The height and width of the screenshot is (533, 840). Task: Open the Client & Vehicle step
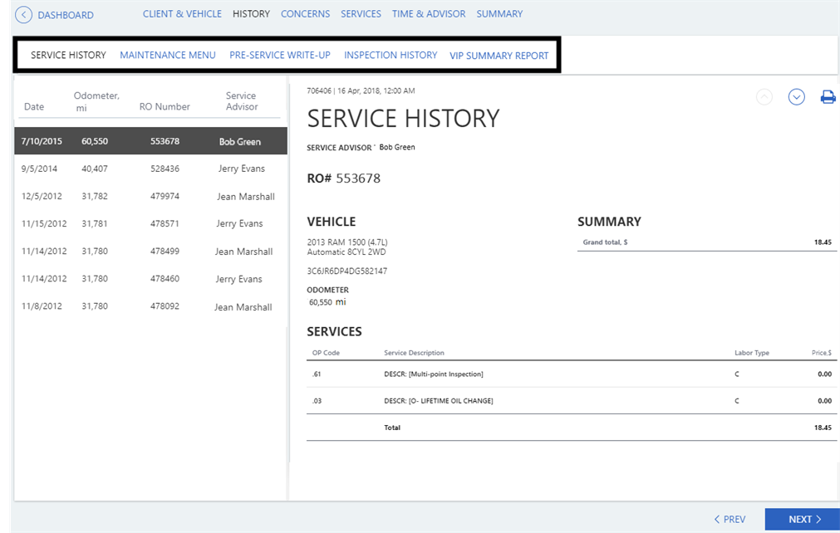[x=182, y=14]
